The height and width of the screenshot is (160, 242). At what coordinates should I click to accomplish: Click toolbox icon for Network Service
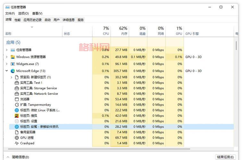click(x=17, y=94)
